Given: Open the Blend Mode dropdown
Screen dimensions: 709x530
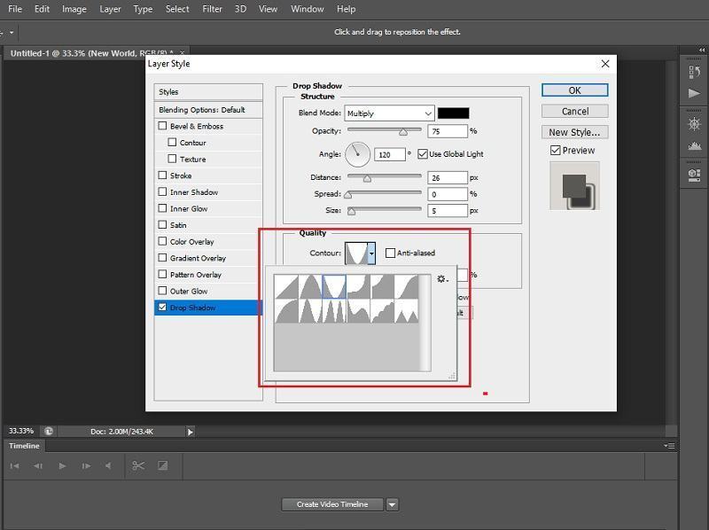Looking at the screenshot, I should coord(390,113).
